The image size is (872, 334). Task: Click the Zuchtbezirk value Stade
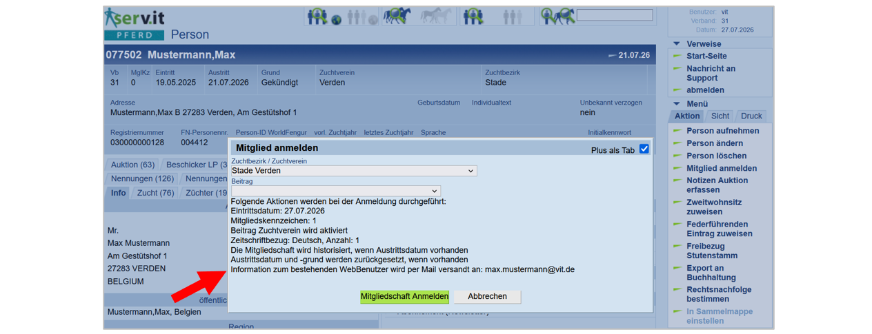[x=495, y=83]
